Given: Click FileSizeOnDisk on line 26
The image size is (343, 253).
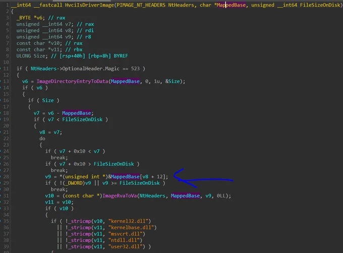Looking at the screenshot, I should [x=114, y=164].
